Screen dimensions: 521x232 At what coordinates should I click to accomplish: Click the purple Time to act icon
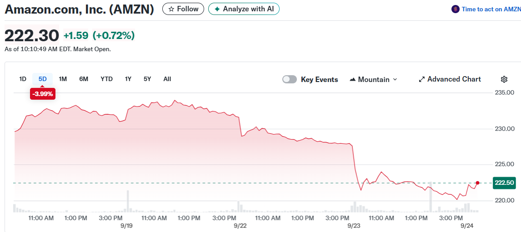click(456, 9)
